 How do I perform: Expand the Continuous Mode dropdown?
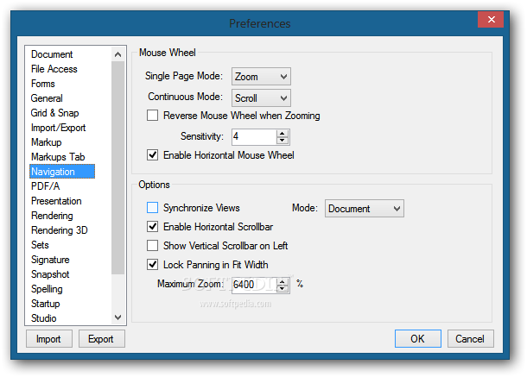pos(260,98)
